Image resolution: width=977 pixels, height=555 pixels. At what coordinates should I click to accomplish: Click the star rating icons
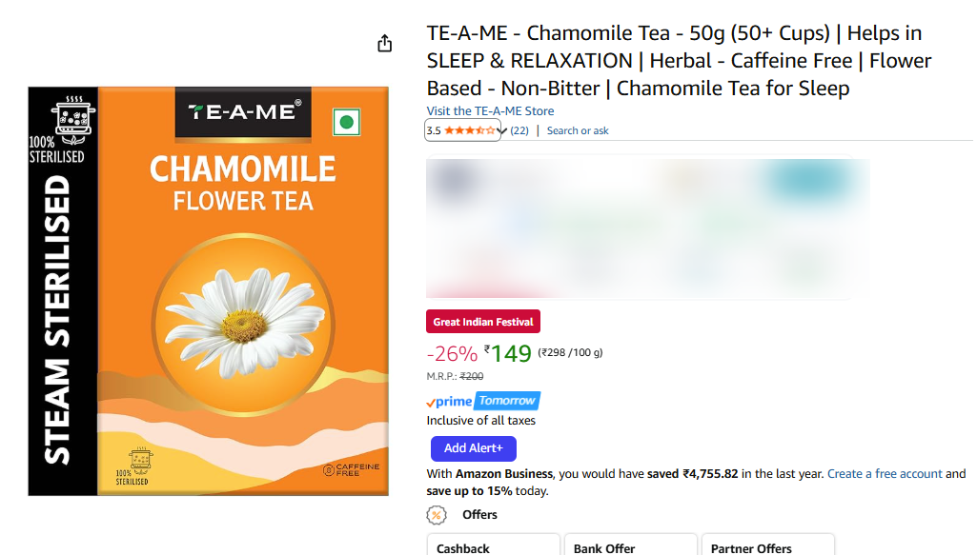[x=470, y=130]
